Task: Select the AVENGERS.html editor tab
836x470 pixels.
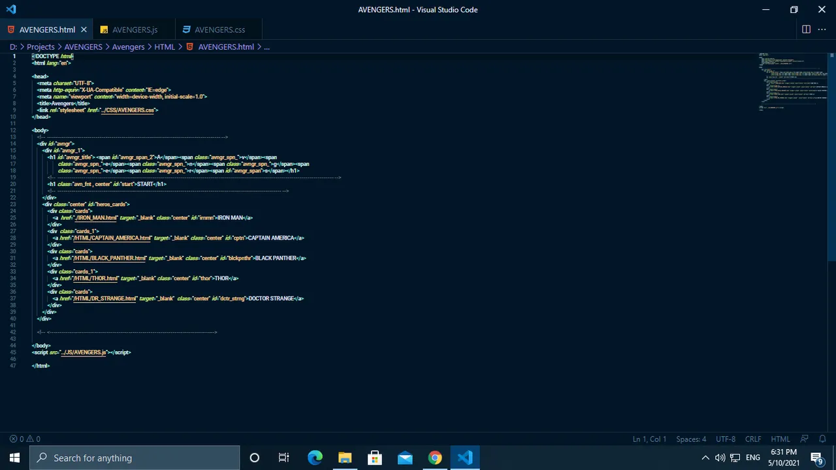Action: [47, 29]
